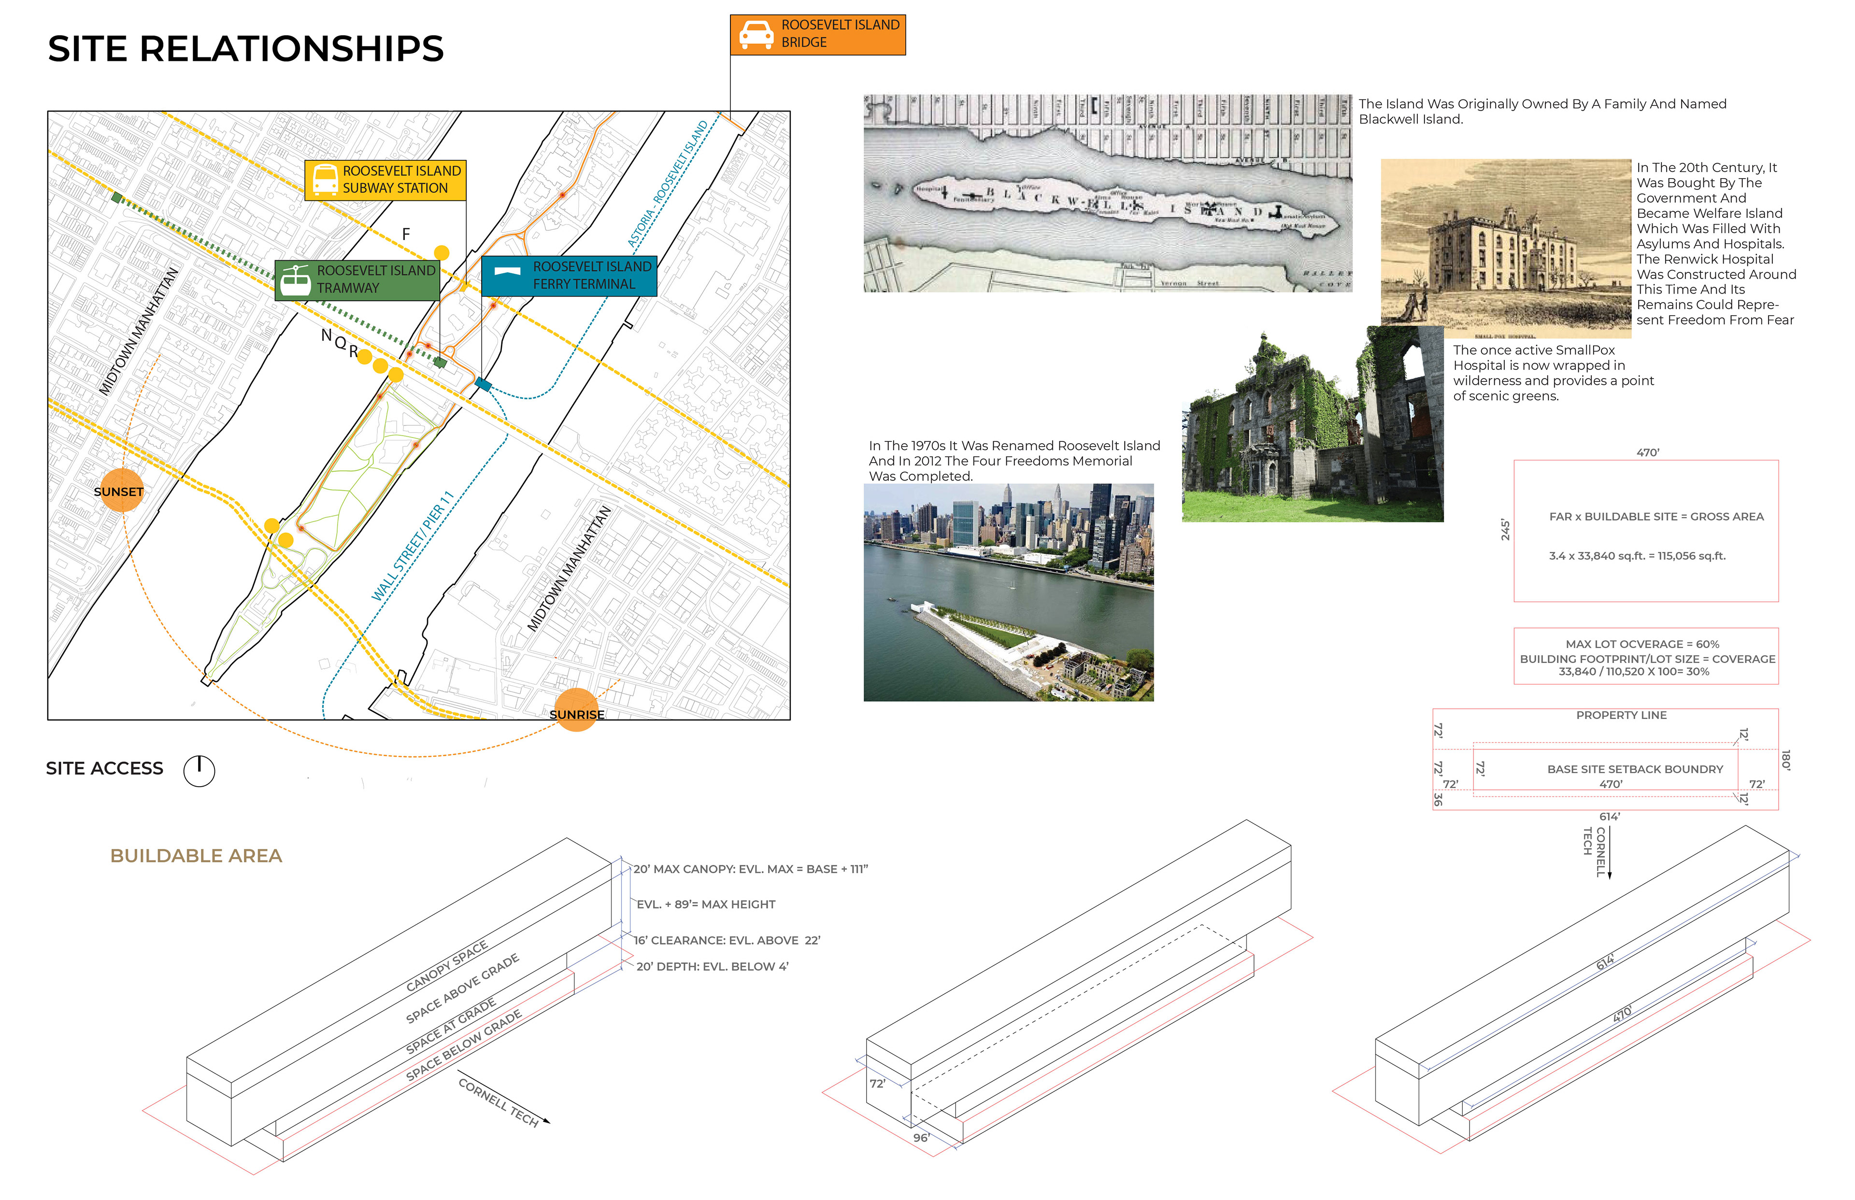Click the '245'' dimension beside FAR box
This screenshot has width=1855, height=1200.
click(1505, 531)
